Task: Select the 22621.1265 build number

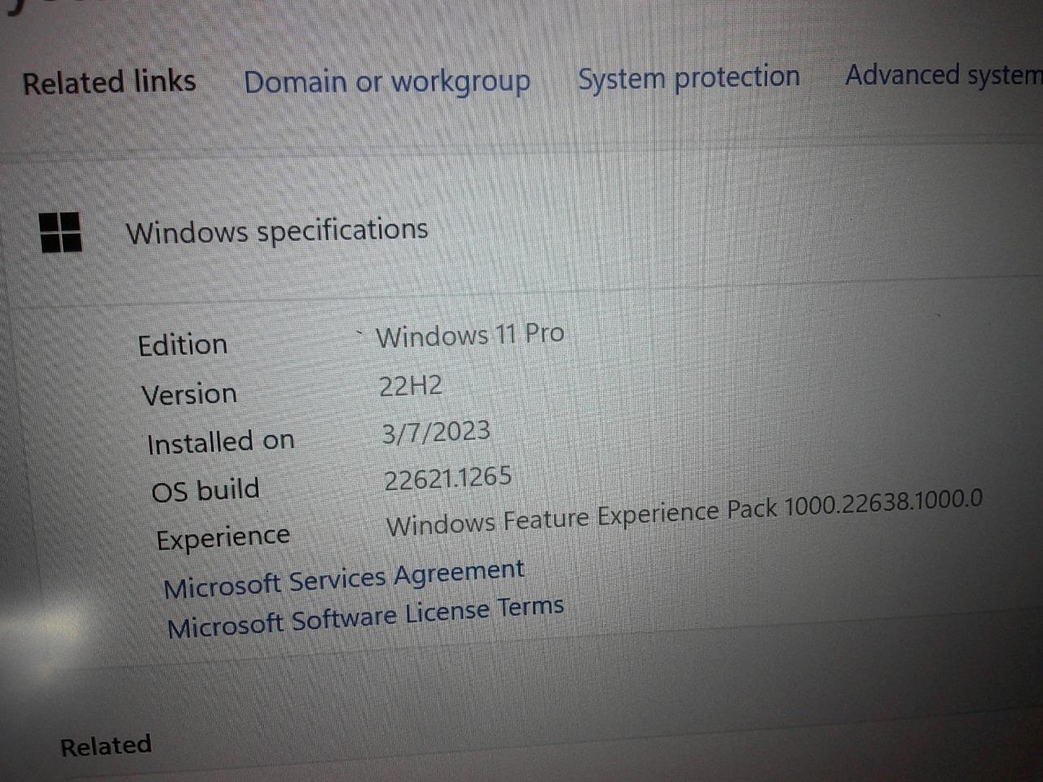Action: [x=448, y=478]
